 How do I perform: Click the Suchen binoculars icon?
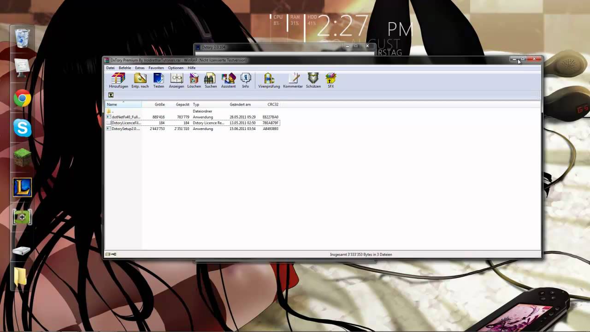click(211, 80)
